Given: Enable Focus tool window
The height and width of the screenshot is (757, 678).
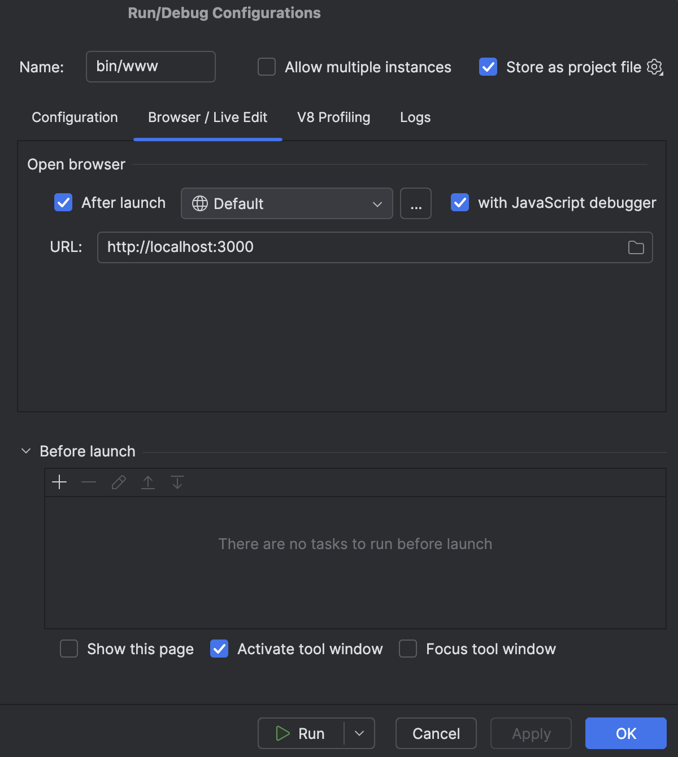Looking at the screenshot, I should (407, 649).
